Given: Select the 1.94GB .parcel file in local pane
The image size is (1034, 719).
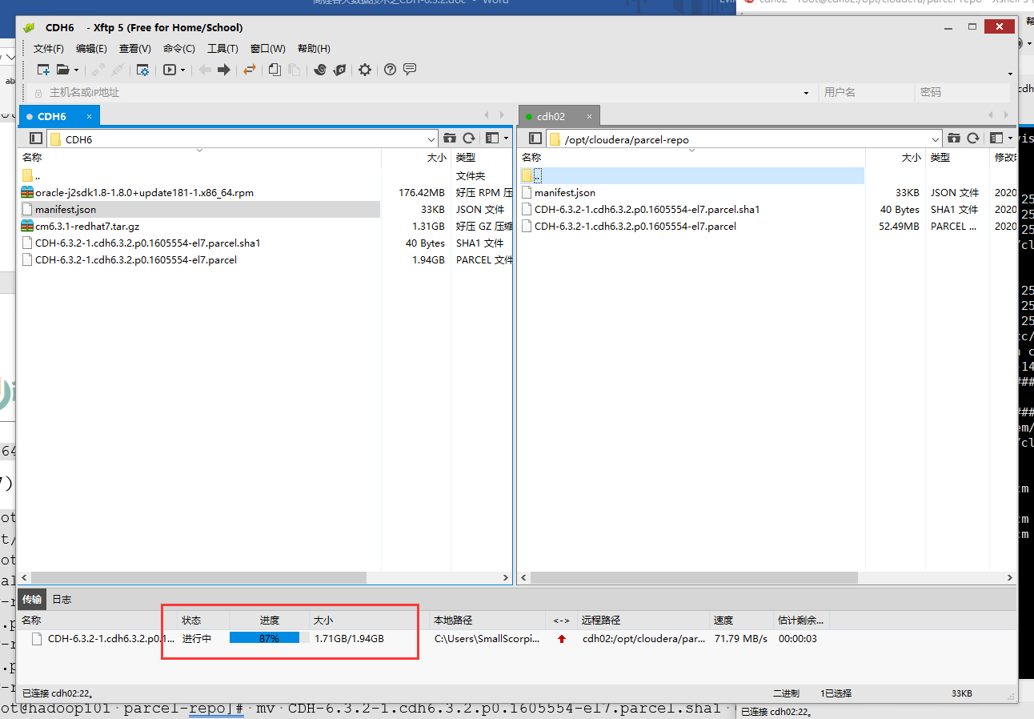Looking at the screenshot, I should coord(136,259).
